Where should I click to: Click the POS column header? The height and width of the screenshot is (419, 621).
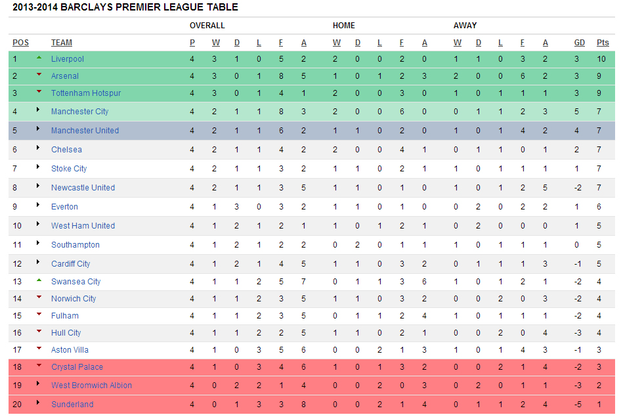tap(21, 43)
